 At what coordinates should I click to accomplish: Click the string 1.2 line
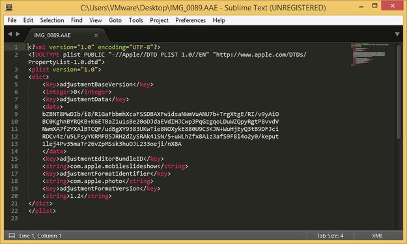point(77,196)
